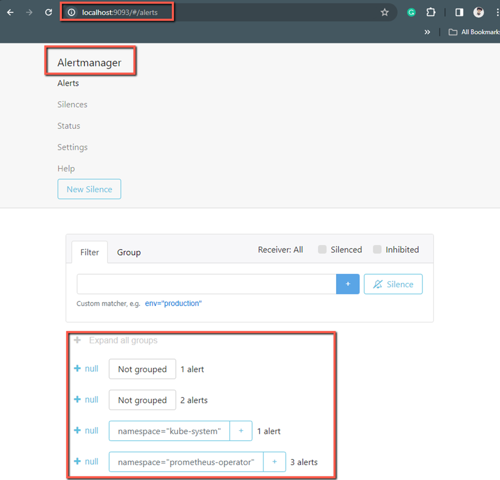Viewport: 500px width, 480px height.
Task: Click the plus beside namespace="prometheus-operator" matcher
Action: click(274, 461)
